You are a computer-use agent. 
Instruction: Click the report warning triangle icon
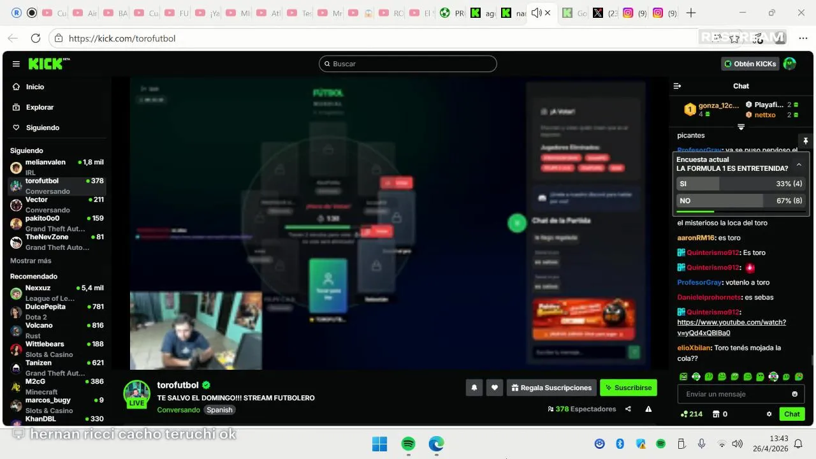click(x=648, y=409)
